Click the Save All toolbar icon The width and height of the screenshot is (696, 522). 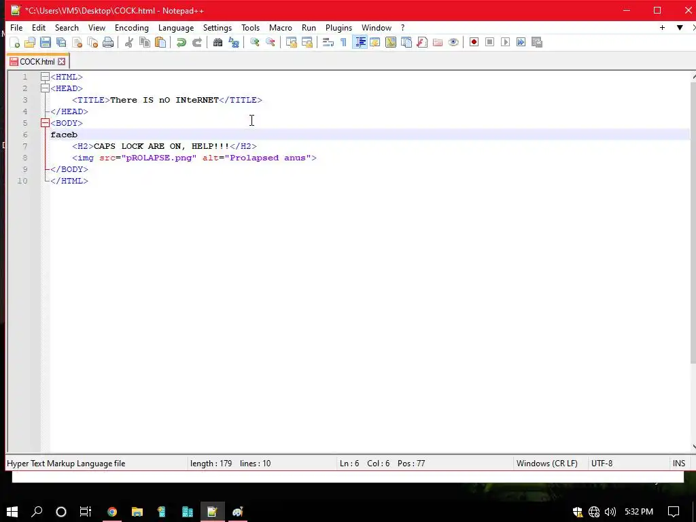tap(61, 42)
